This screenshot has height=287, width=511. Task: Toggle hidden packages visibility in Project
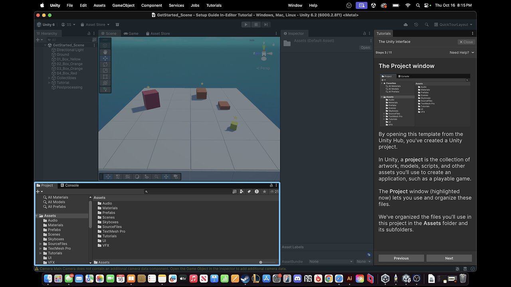(x=274, y=192)
